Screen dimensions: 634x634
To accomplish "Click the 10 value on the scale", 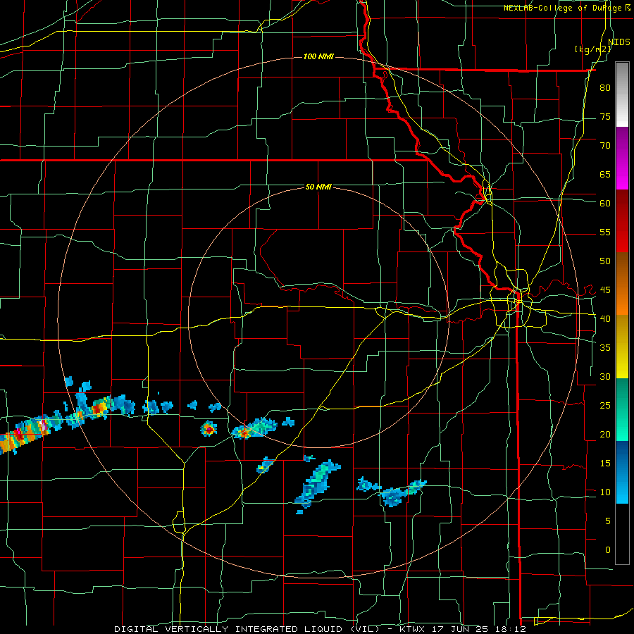I will (605, 492).
